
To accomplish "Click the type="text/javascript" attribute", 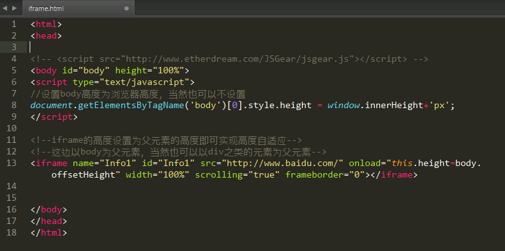I will (131, 82).
